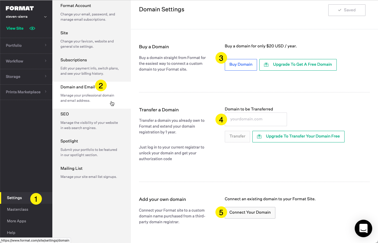Click Connect Your Domain button
Image resolution: width=378 pixels, height=243 pixels.
[x=250, y=212]
